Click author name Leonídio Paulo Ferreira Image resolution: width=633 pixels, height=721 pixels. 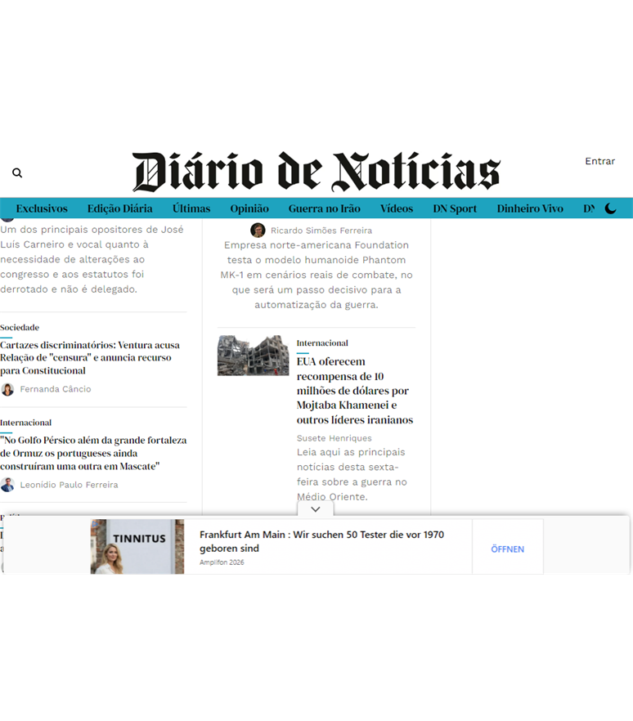coord(69,485)
